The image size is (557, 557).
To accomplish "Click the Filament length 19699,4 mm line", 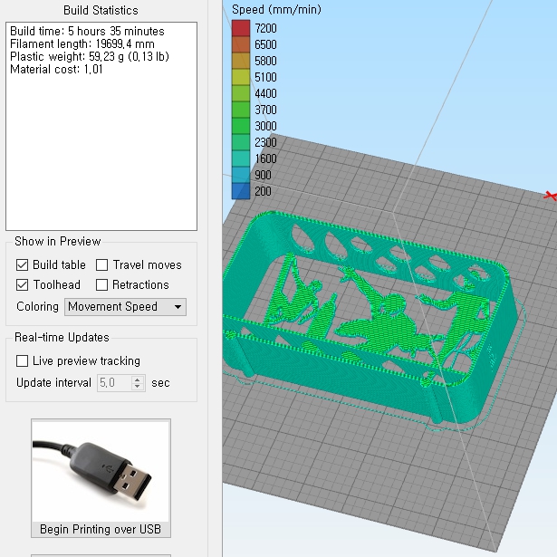I will (x=82, y=44).
